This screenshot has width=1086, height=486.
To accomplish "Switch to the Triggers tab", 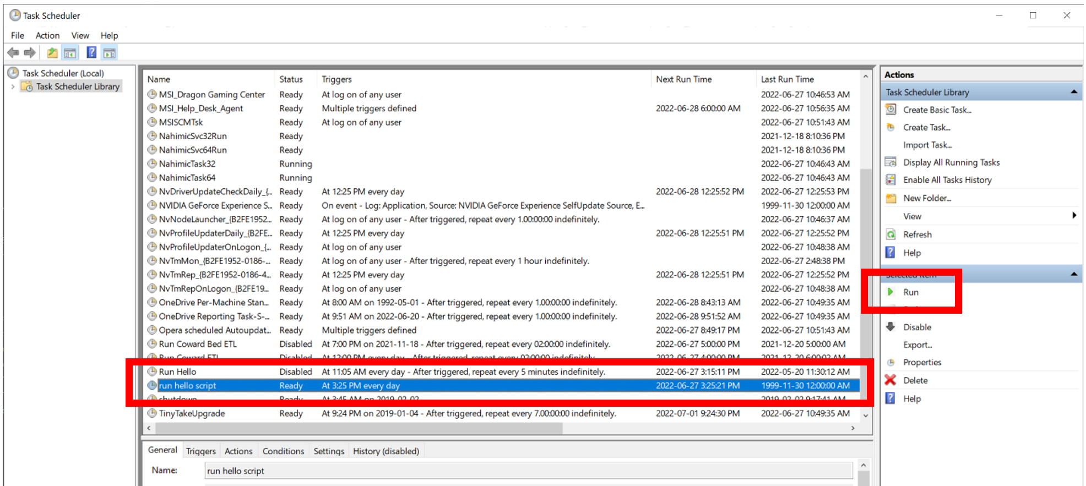I will point(200,451).
